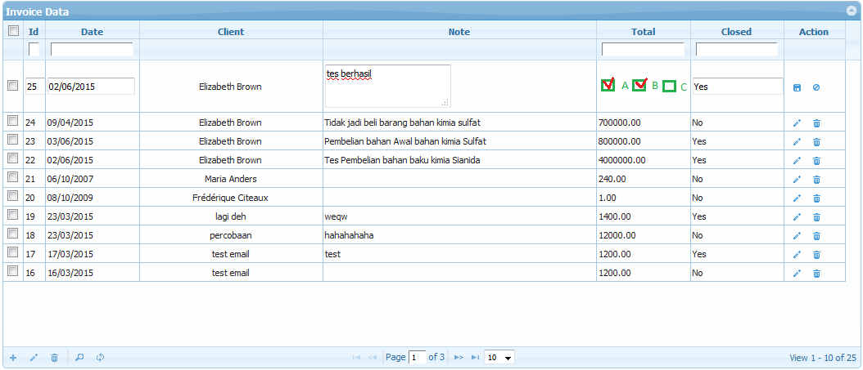Delete invoice 22 with its trash icon
The width and height of the screenshot is (863, 370).
pos(817,161)
